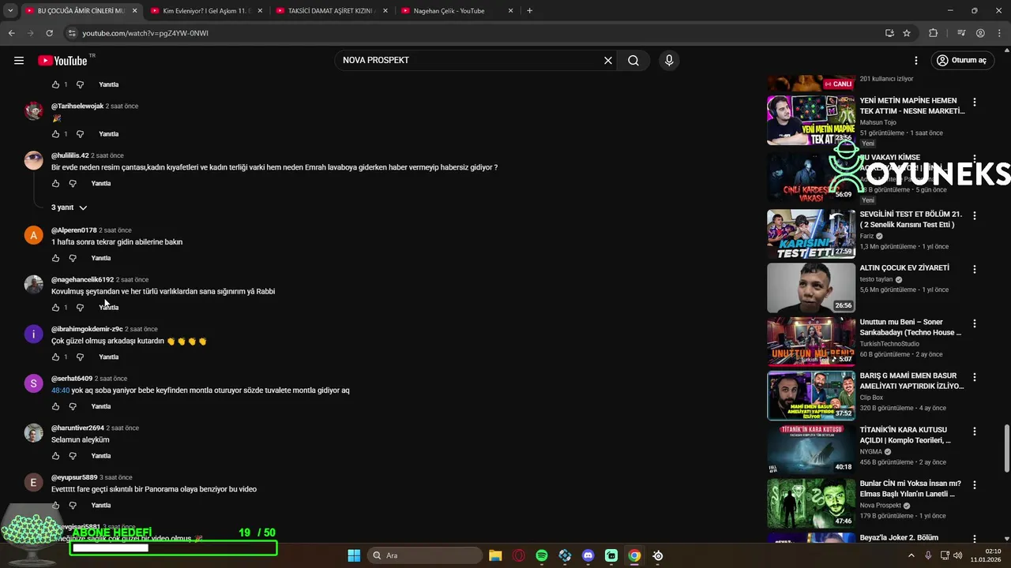Open Nova Prospekt channel under Bunlar CİN mi
Image resolution: width=1011 pixels, height=568 pixels.
coord(881,506)
